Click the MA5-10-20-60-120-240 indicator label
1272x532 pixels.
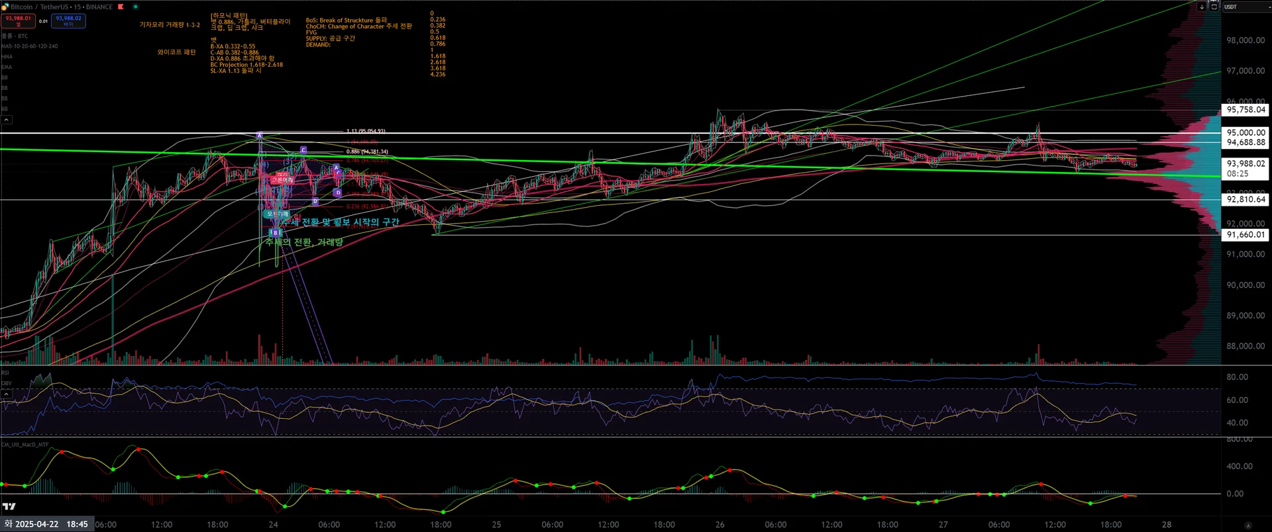pyautogui.click(x=30, y=46)
